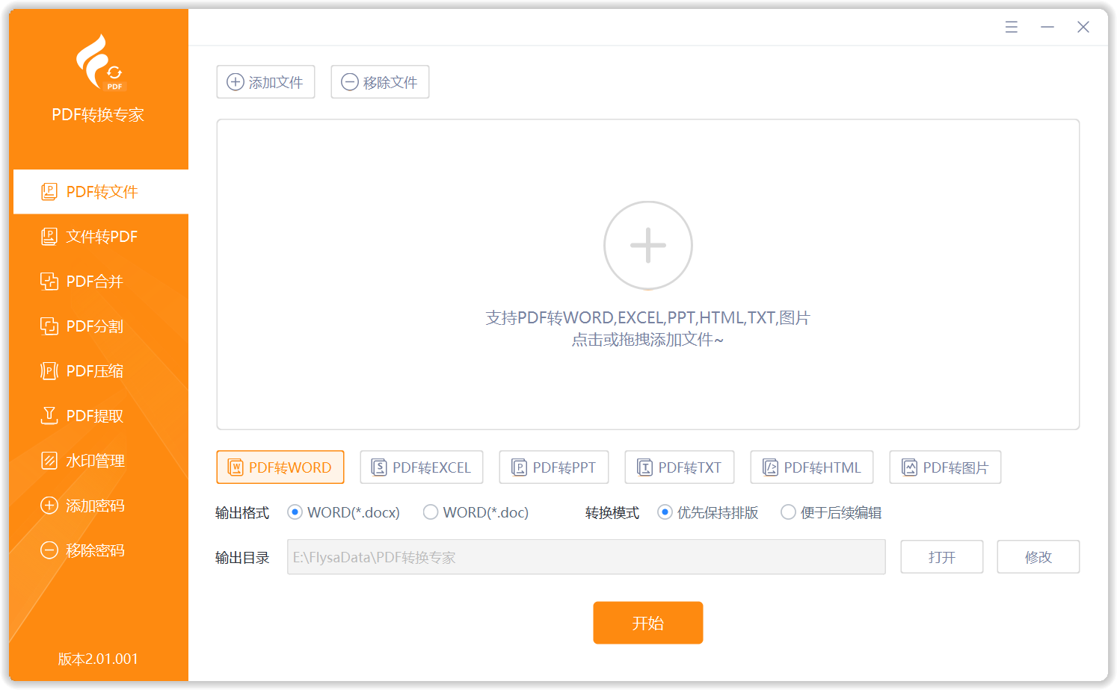Image resolution: width=1117 pixels, height=690 pixels.
Task: Click the 水印管理 watermark icon
Action: point(49,461)
